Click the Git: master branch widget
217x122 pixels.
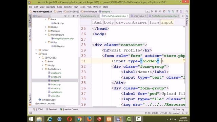pyautogui.click(x=174, y=113)
